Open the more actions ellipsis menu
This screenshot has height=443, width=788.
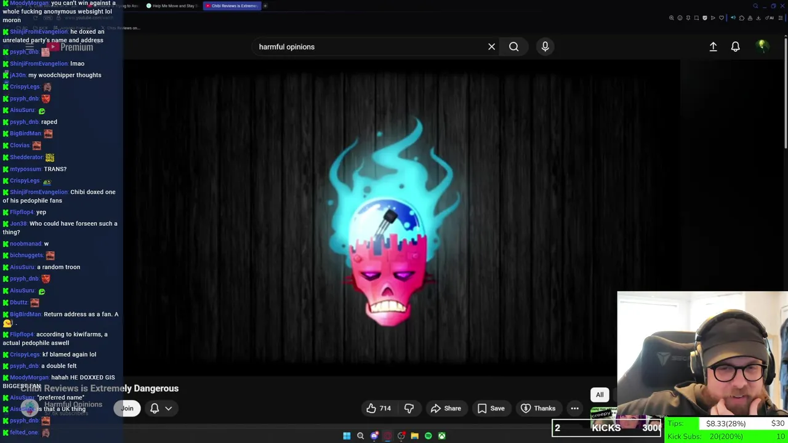click(574, 409)
